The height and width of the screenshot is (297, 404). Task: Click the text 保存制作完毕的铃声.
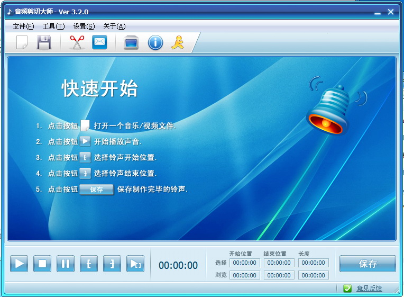(152, 189)
